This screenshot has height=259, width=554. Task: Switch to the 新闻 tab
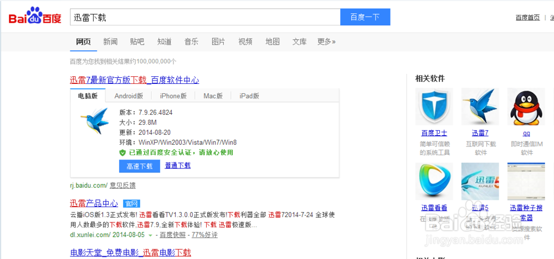point(110,41)
